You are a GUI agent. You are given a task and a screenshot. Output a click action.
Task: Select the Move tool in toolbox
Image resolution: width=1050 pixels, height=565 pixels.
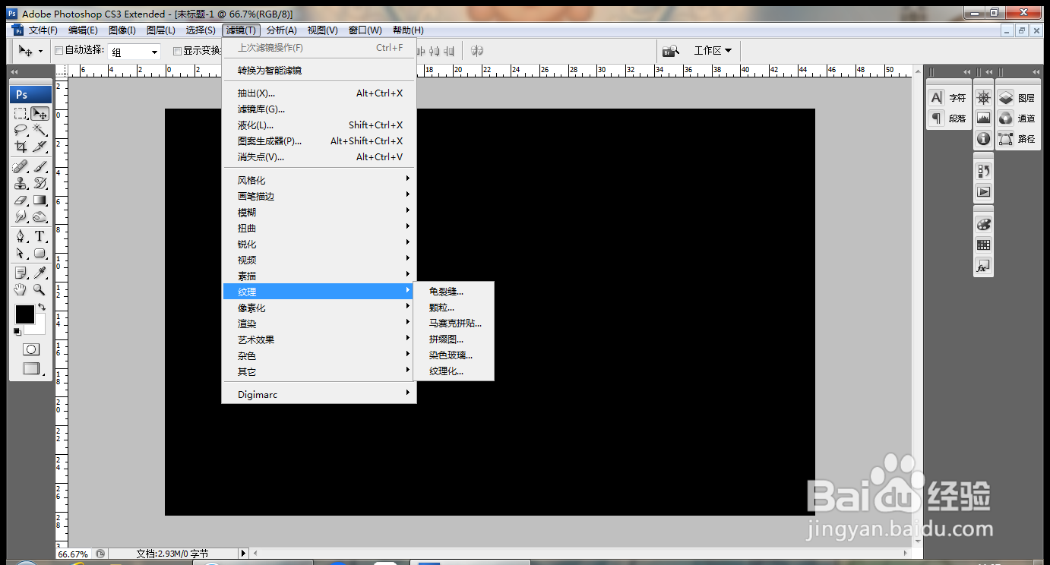click(40, 114)
